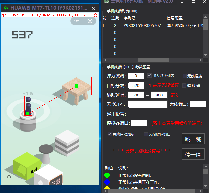Open the three-dots menu in the mini program

coord(77,21)
